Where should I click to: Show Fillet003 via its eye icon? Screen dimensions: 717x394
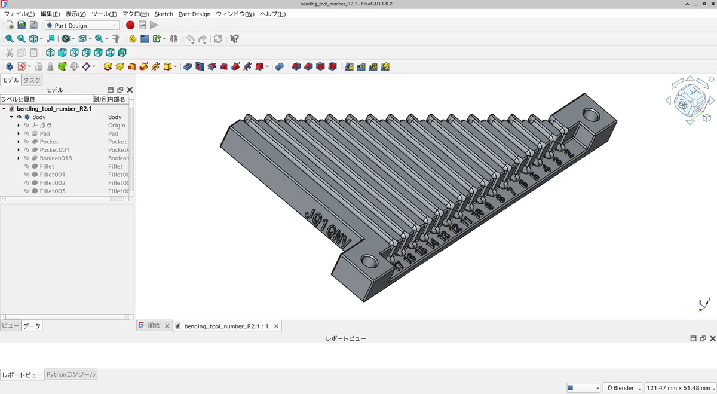pos(26,191)
